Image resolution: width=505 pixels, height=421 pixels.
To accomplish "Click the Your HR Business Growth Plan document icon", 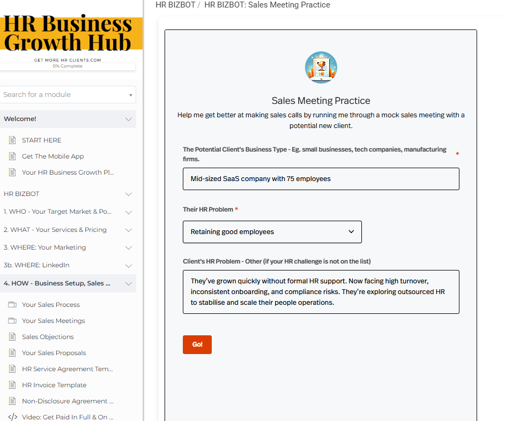I will pos(12,172).
